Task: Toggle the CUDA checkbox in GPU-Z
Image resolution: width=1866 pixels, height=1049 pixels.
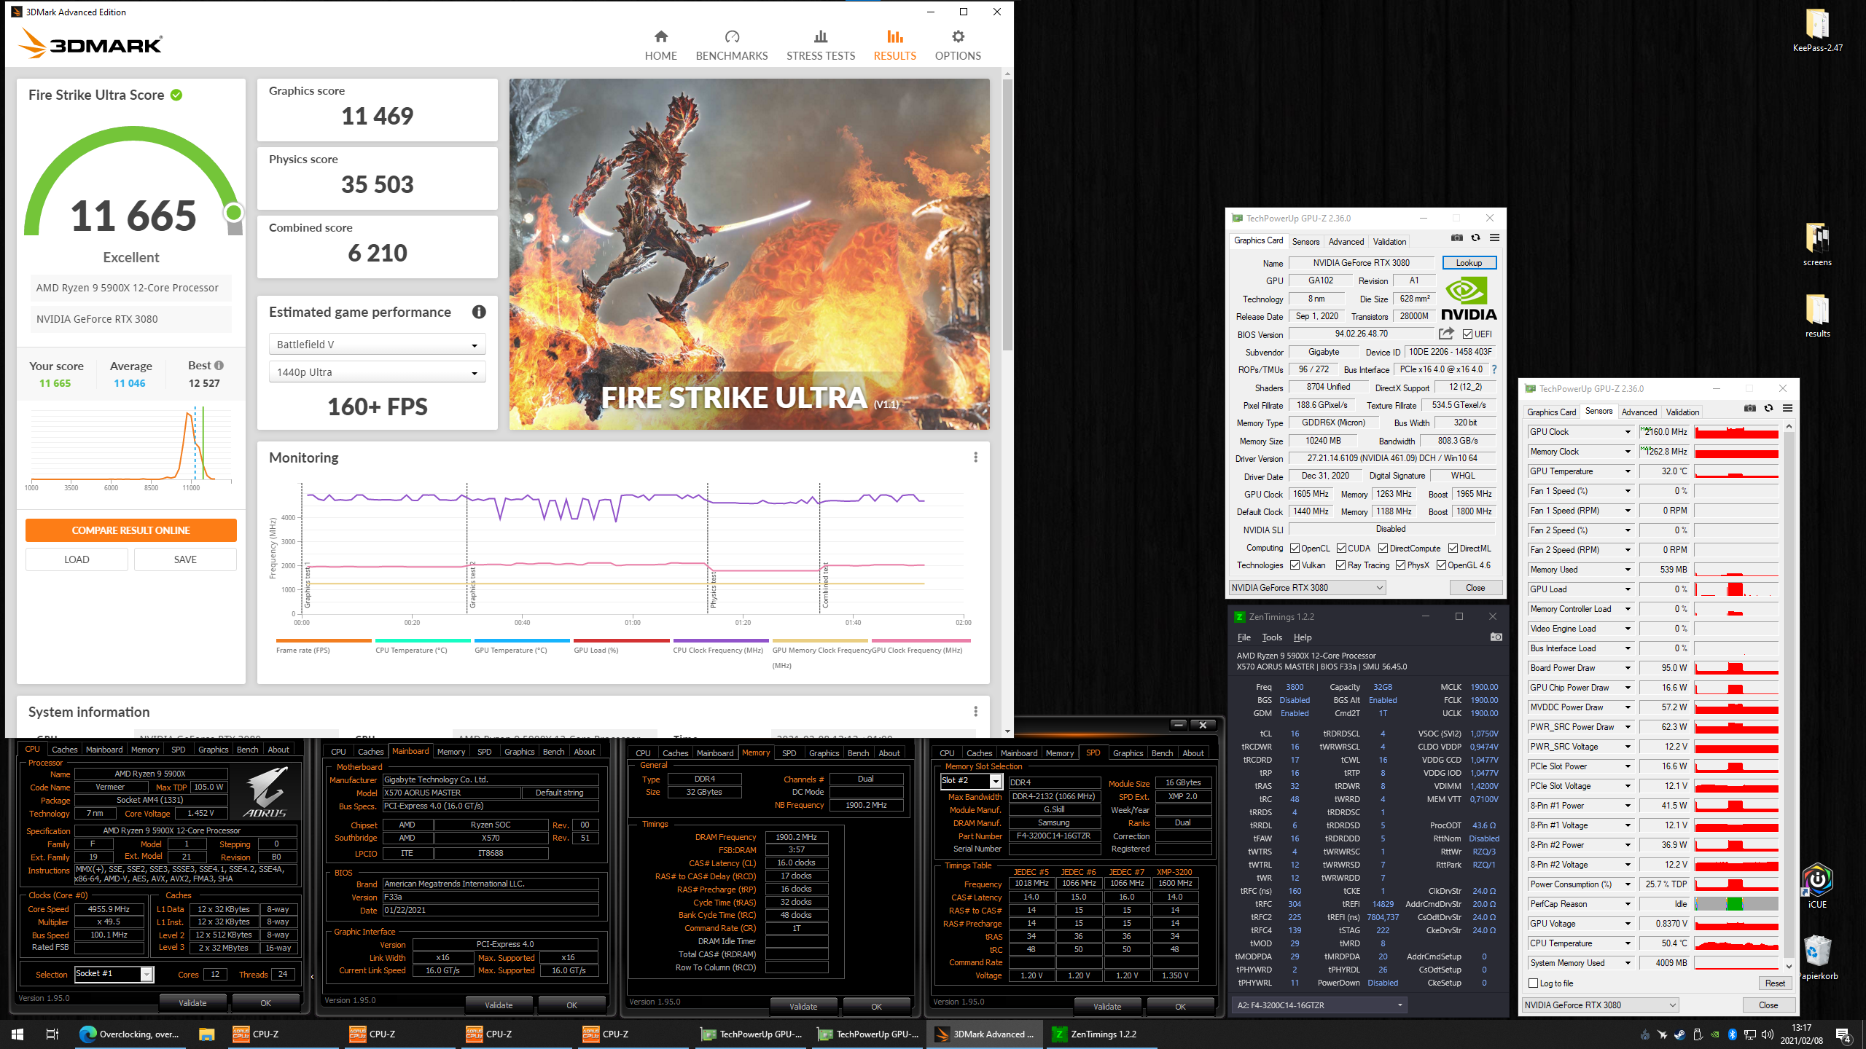Action: pos(1341,549)
